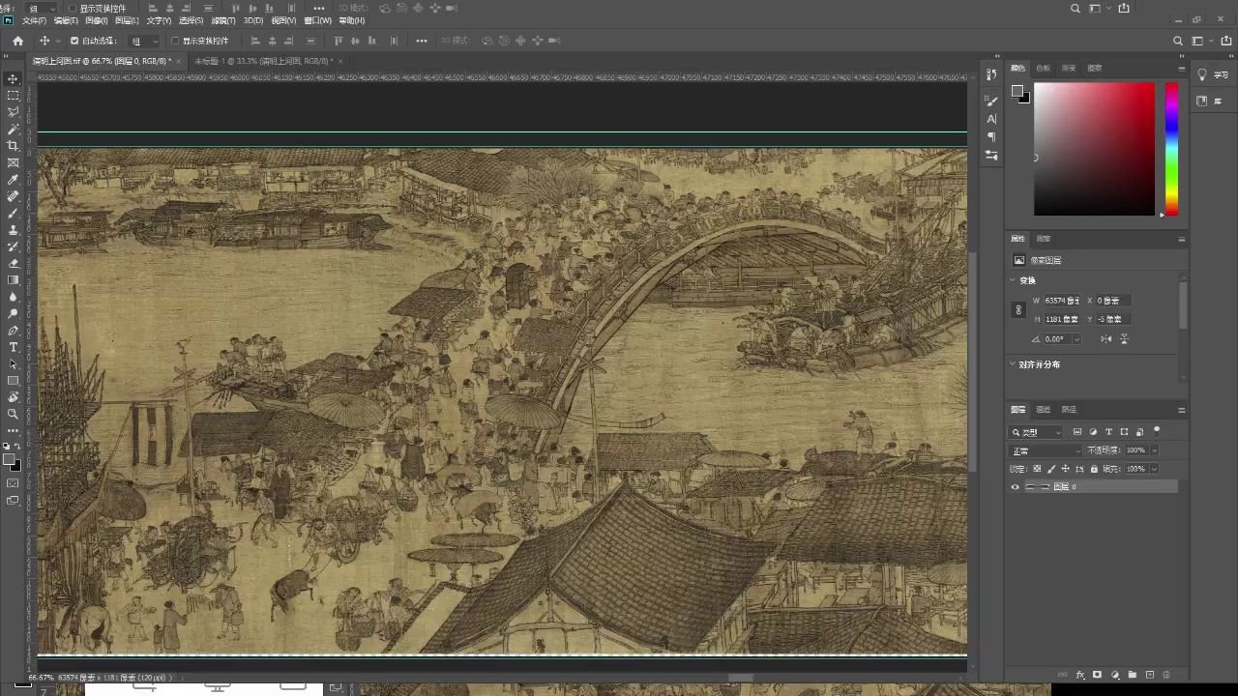Flip vertically in Properties transform
This screenshot has height=696, width=1238.
point(1124,339)
